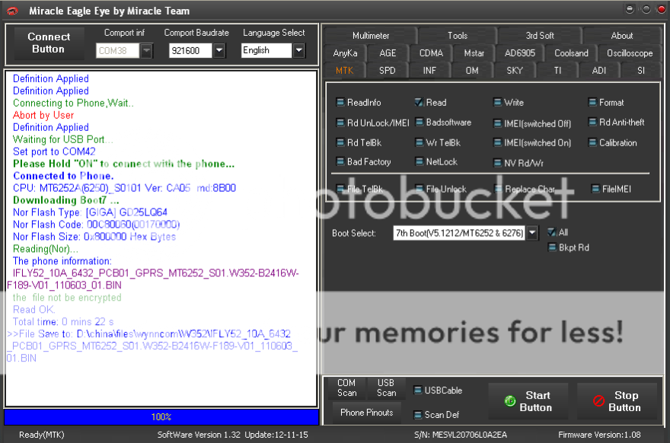Screen dimensions: 670x443
Task: Select the ADI tab
Action: coord(598,71)
